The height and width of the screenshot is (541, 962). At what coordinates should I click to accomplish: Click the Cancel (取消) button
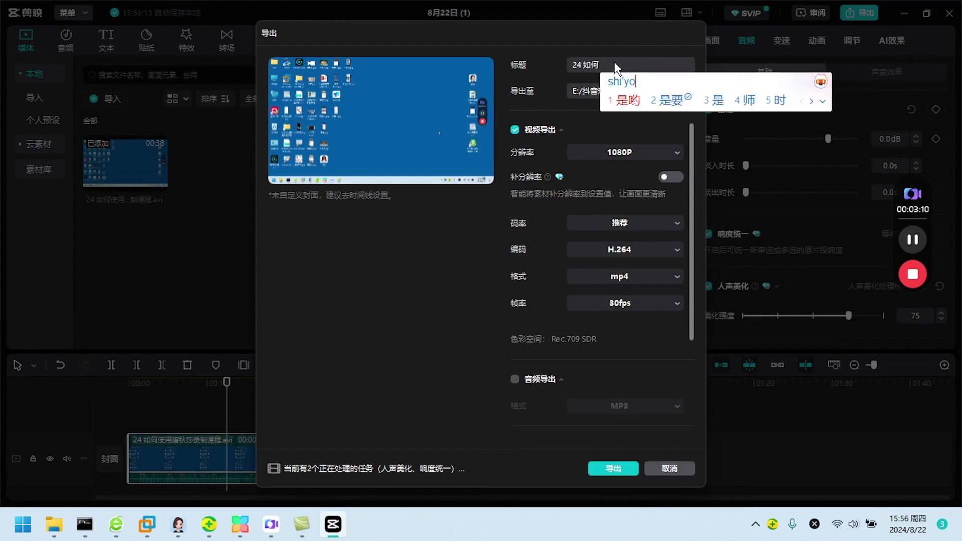click(x=669, y=468)
